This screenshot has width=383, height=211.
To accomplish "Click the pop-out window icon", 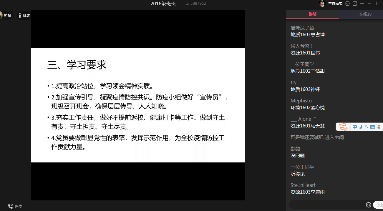I will coord(355,4).
